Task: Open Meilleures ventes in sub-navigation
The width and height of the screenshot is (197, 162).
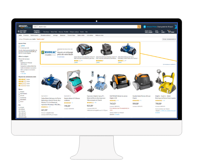Action: tap(99, 35)
